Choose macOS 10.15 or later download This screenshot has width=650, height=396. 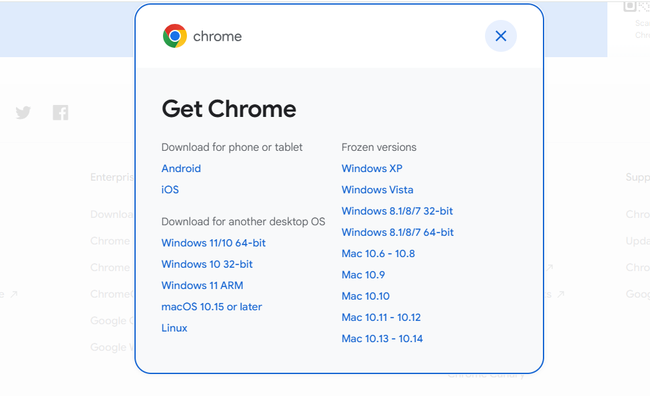(x=212, y=307)
